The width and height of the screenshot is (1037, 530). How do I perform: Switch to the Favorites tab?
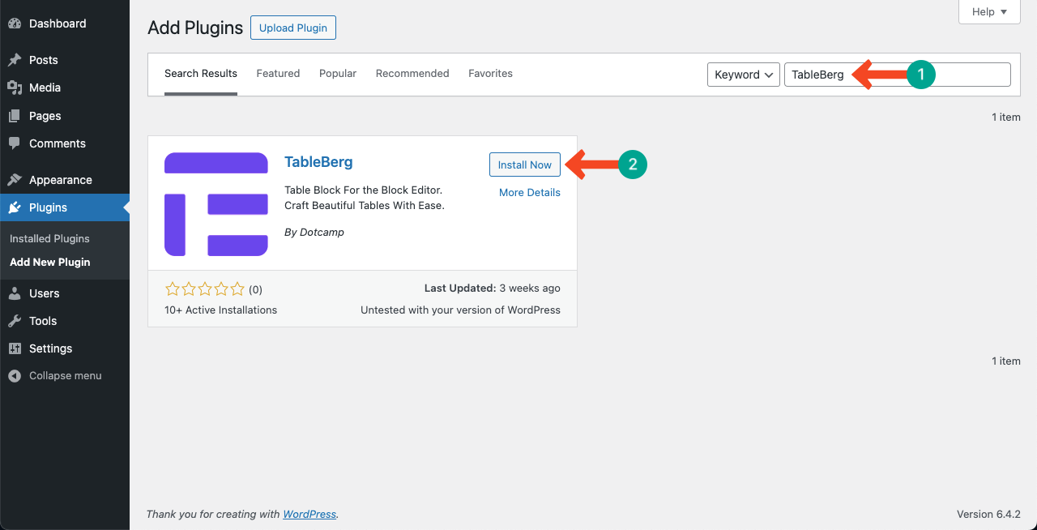click(x=490, y=74)
